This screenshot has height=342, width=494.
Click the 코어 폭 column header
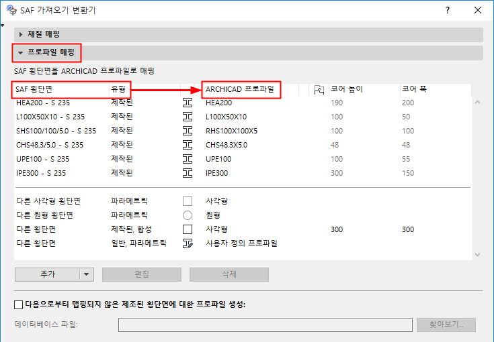click(x=436, y=90)
